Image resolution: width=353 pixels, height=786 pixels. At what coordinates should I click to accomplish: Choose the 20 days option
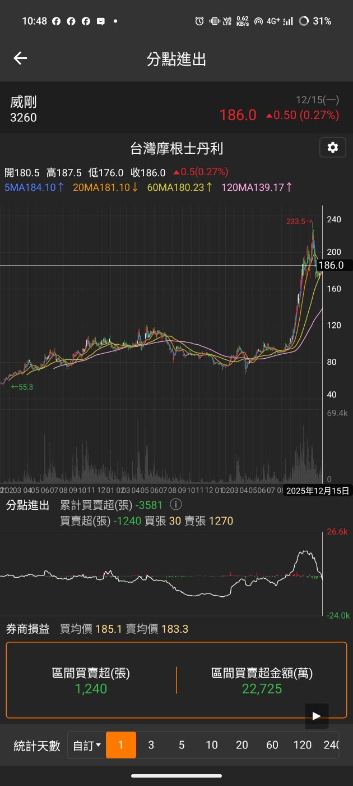pos(242,745)
